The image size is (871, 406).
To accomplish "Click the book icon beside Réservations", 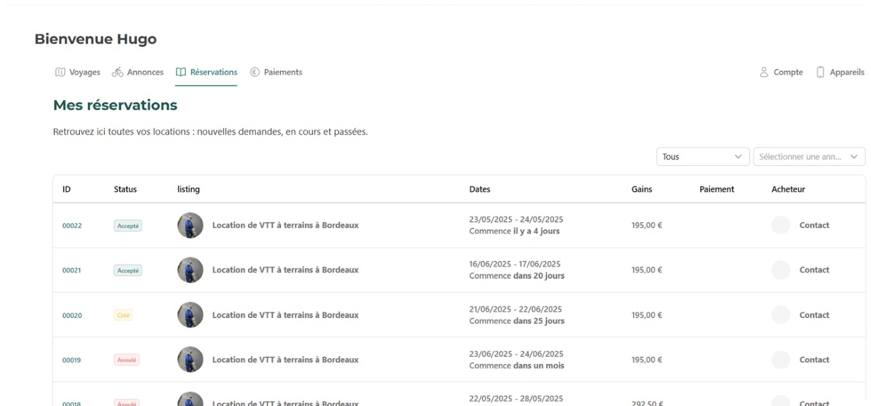I will [x=181, y=73].
